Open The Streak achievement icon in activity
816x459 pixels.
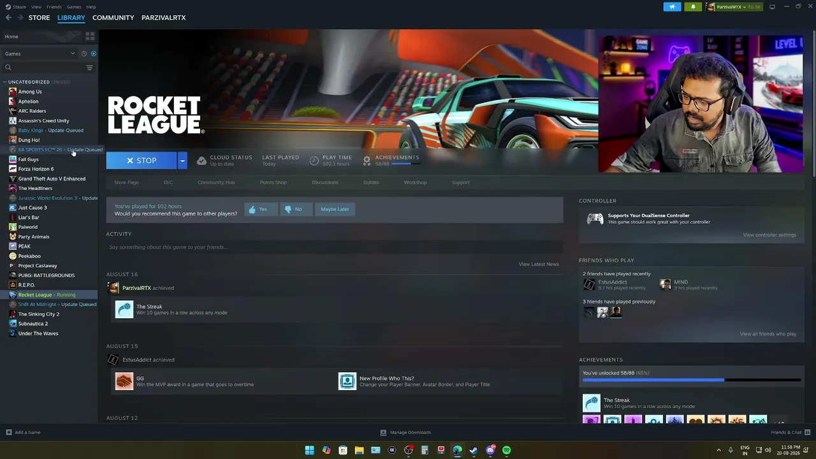tap(124, 309)
